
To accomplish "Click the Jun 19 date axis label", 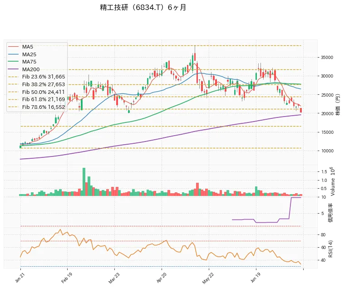I will (255, 277).
